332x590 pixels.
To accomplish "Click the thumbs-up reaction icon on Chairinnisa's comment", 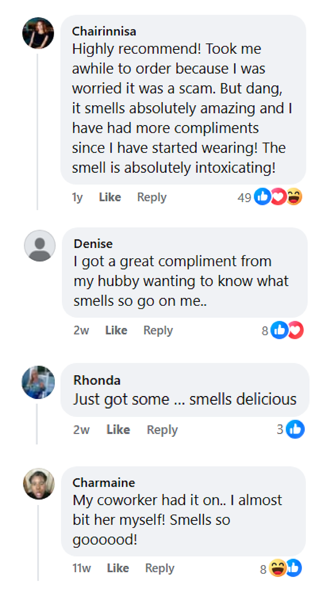I will [x=262, y=197].
